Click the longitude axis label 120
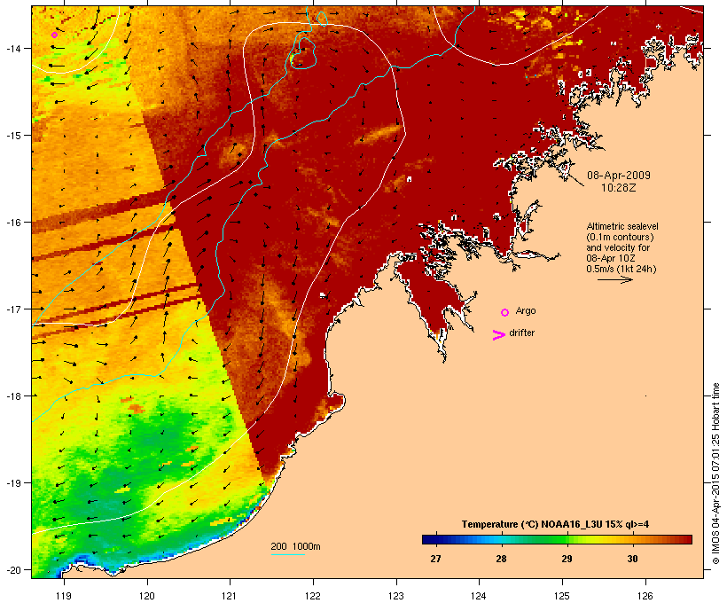 point(147,596)
